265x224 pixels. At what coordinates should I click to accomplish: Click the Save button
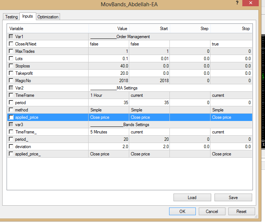(233, 198)
